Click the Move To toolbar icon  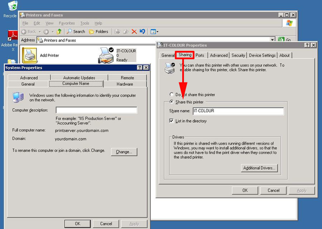[117, 32]
